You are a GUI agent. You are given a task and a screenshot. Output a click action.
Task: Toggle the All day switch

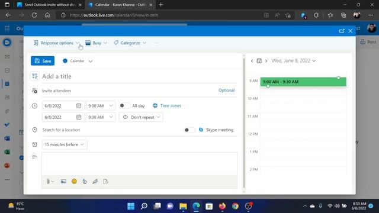click(124, 105)
